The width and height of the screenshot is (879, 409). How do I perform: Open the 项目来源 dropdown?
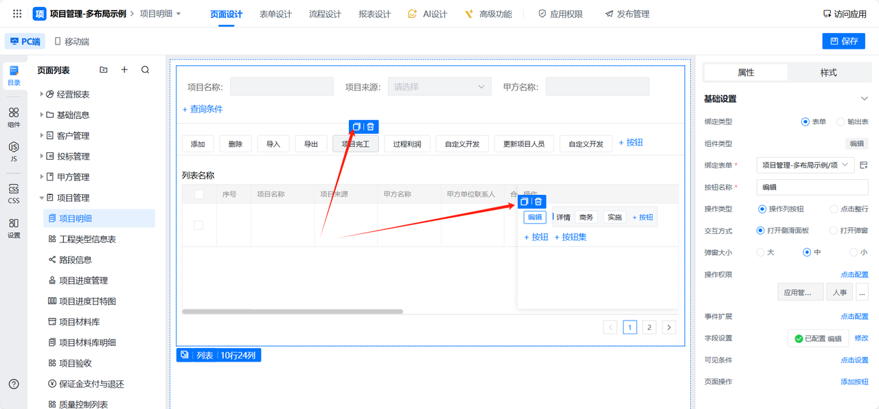439,87
